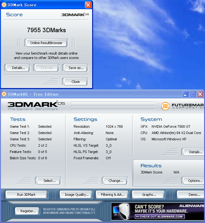Click the Futuremark Corporation orange logo

click(x=165, y=106)
